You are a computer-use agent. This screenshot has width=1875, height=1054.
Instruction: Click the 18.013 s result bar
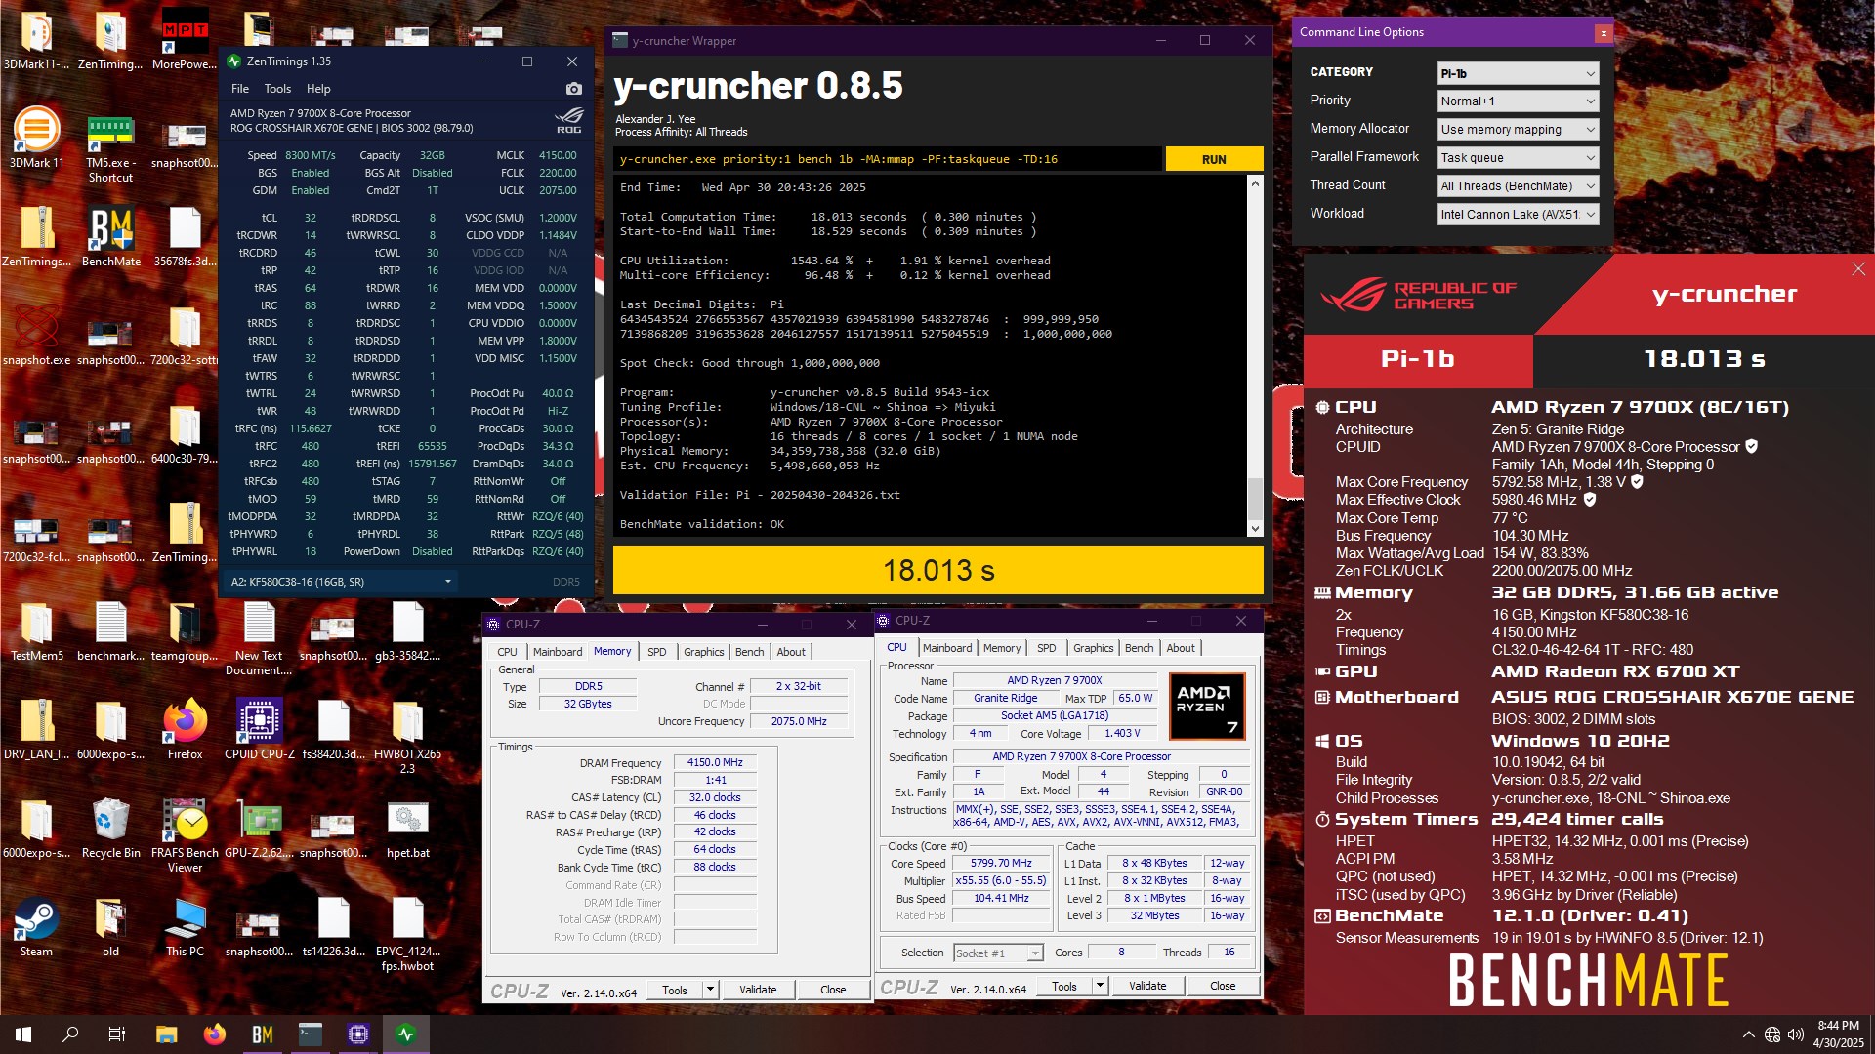click(937, 570)
